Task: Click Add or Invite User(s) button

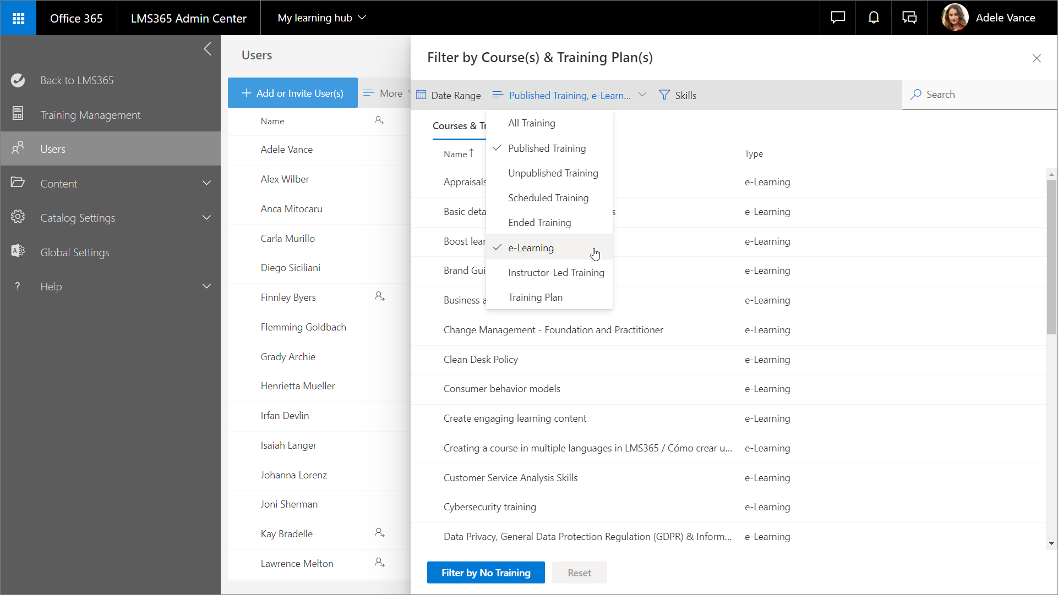Action: pyautogui.click(x=293, y=93)
